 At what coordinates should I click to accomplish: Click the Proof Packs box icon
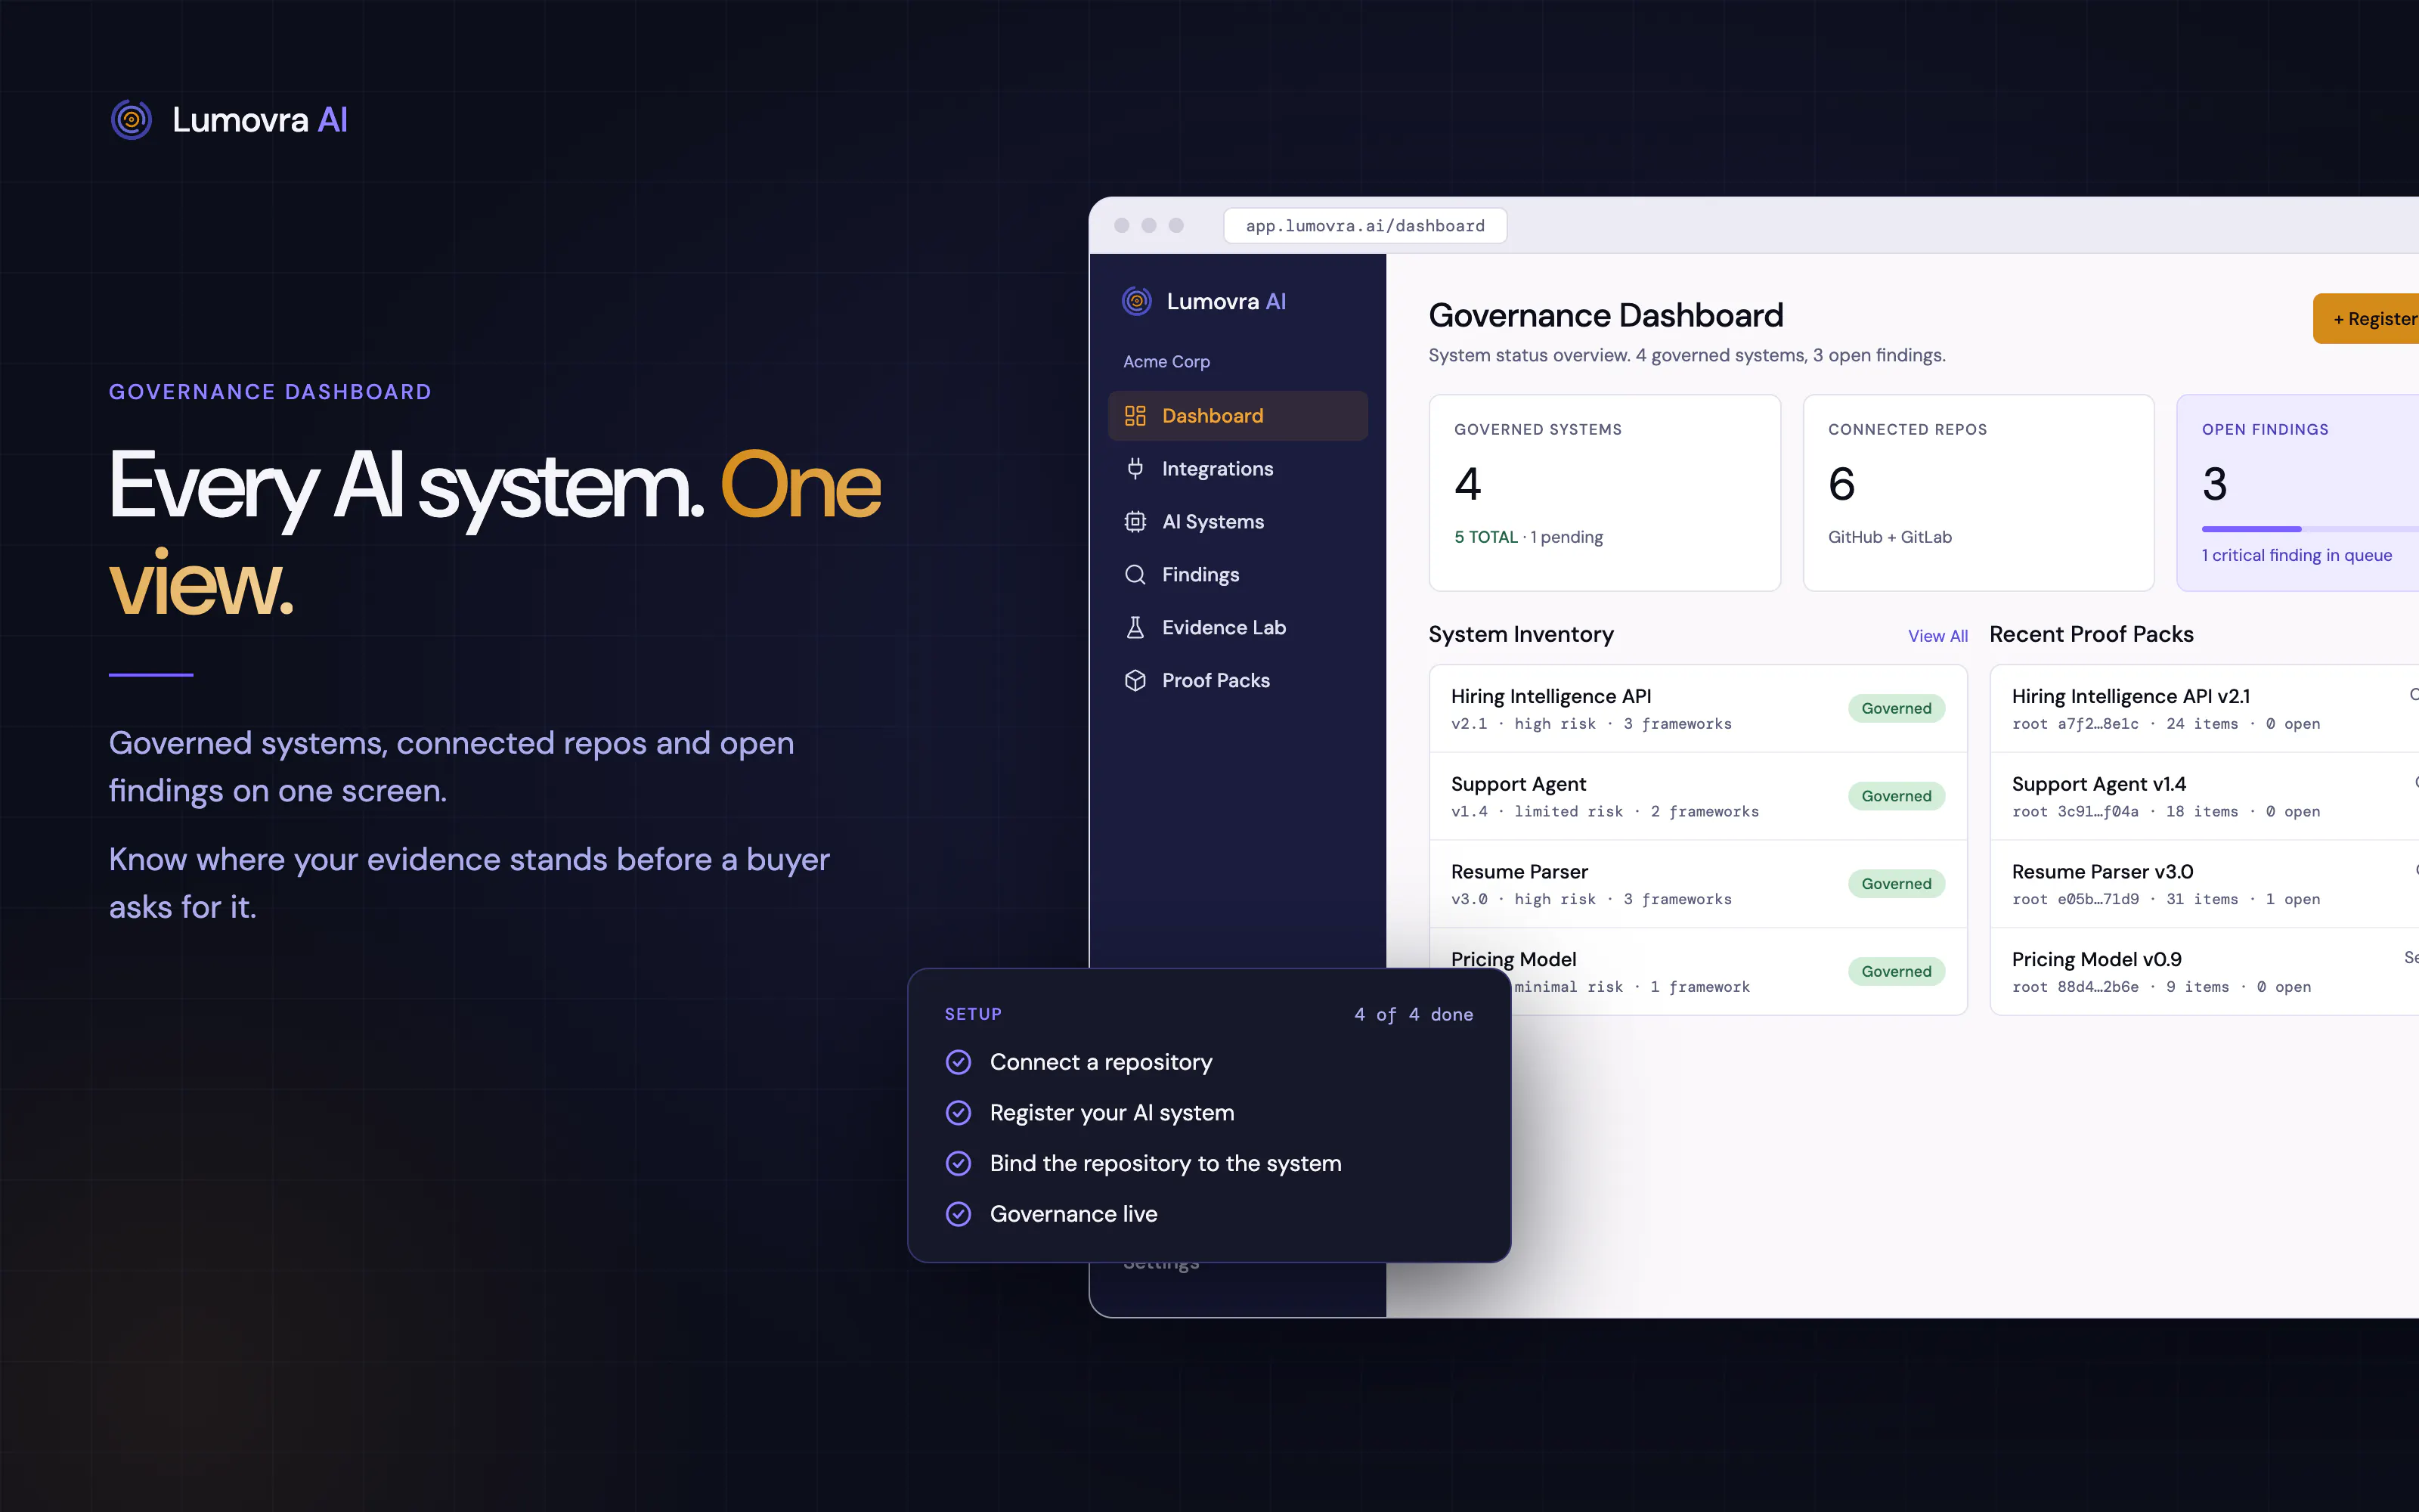pyautogui.click(x=1135, y=681)
